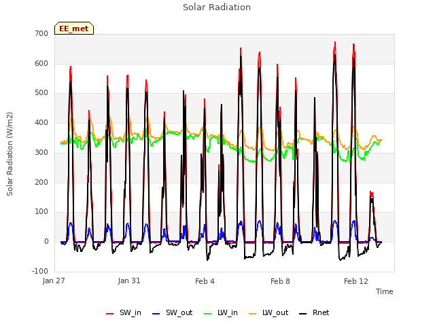Click the Solar Radiation (W/m2) y-axis title
Screen dimensions: 435x326
pos(10,154)
